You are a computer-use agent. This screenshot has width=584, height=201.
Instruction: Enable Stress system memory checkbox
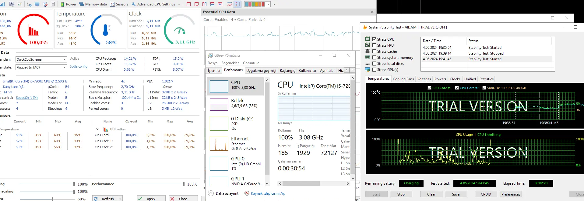pos(374,57)
